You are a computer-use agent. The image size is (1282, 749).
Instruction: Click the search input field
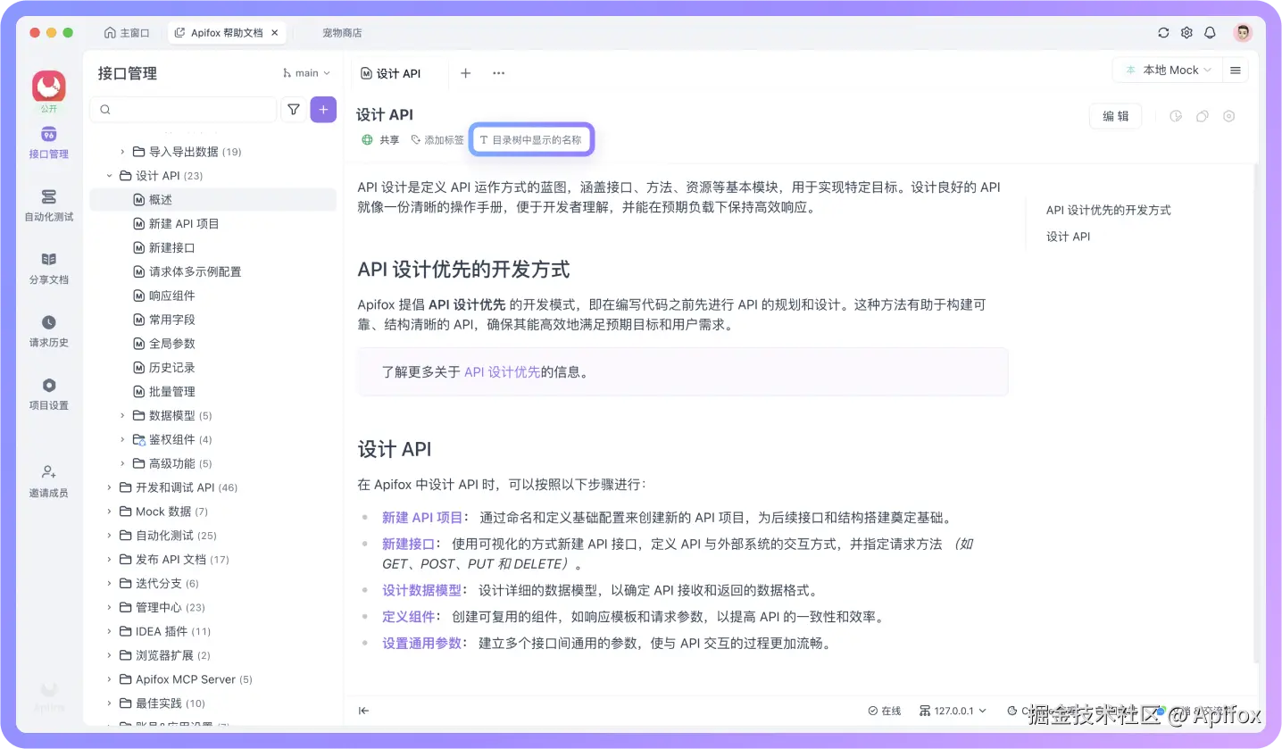tap(183, 110)
